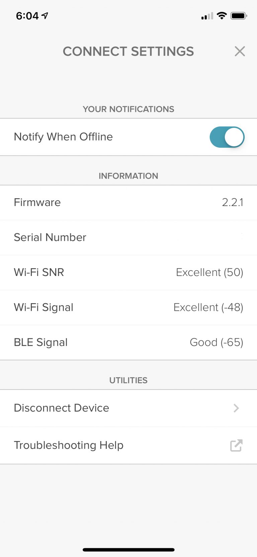Tap the location arrow icon beside the time
Viewport: 257px width, 557px height.
tap(45, 15)
